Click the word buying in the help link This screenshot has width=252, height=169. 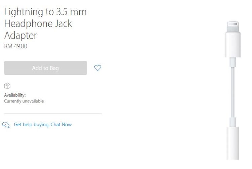(x=41, y=125)
